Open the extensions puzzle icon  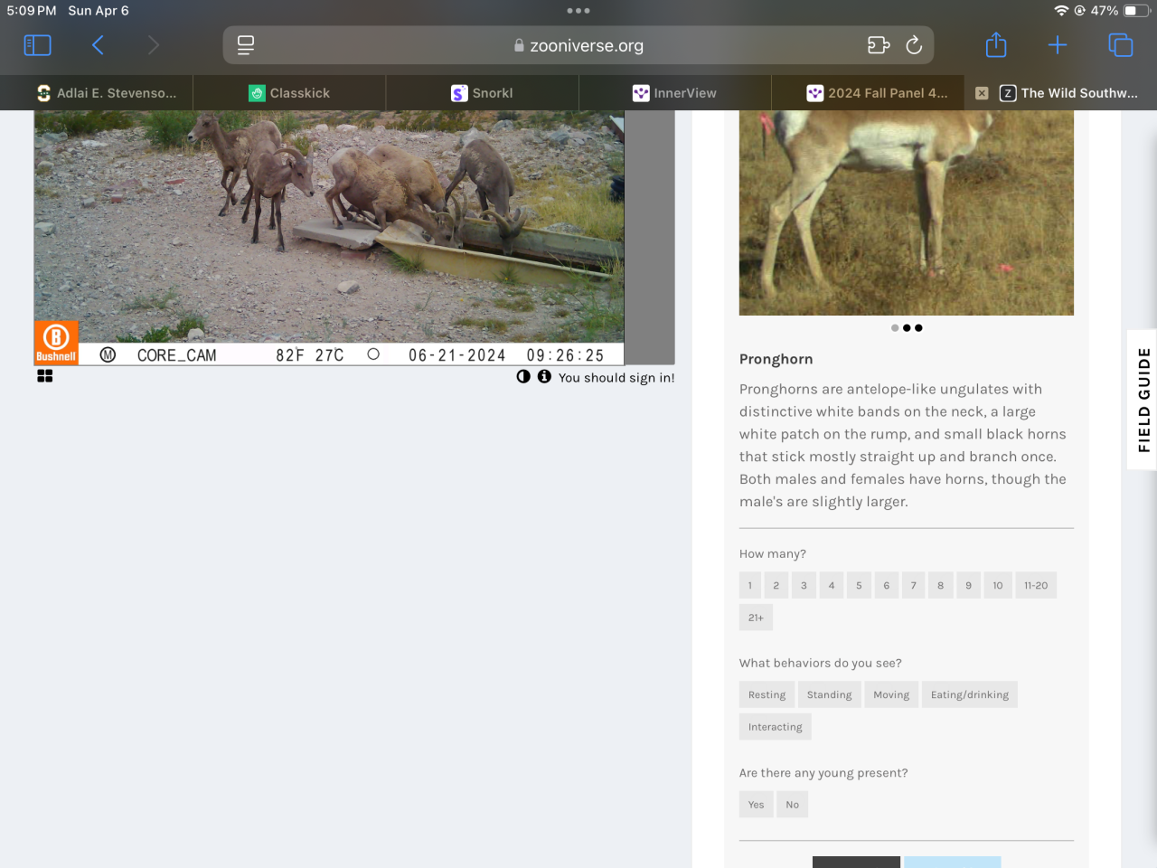pyautogui.click(x=879, y=45)
